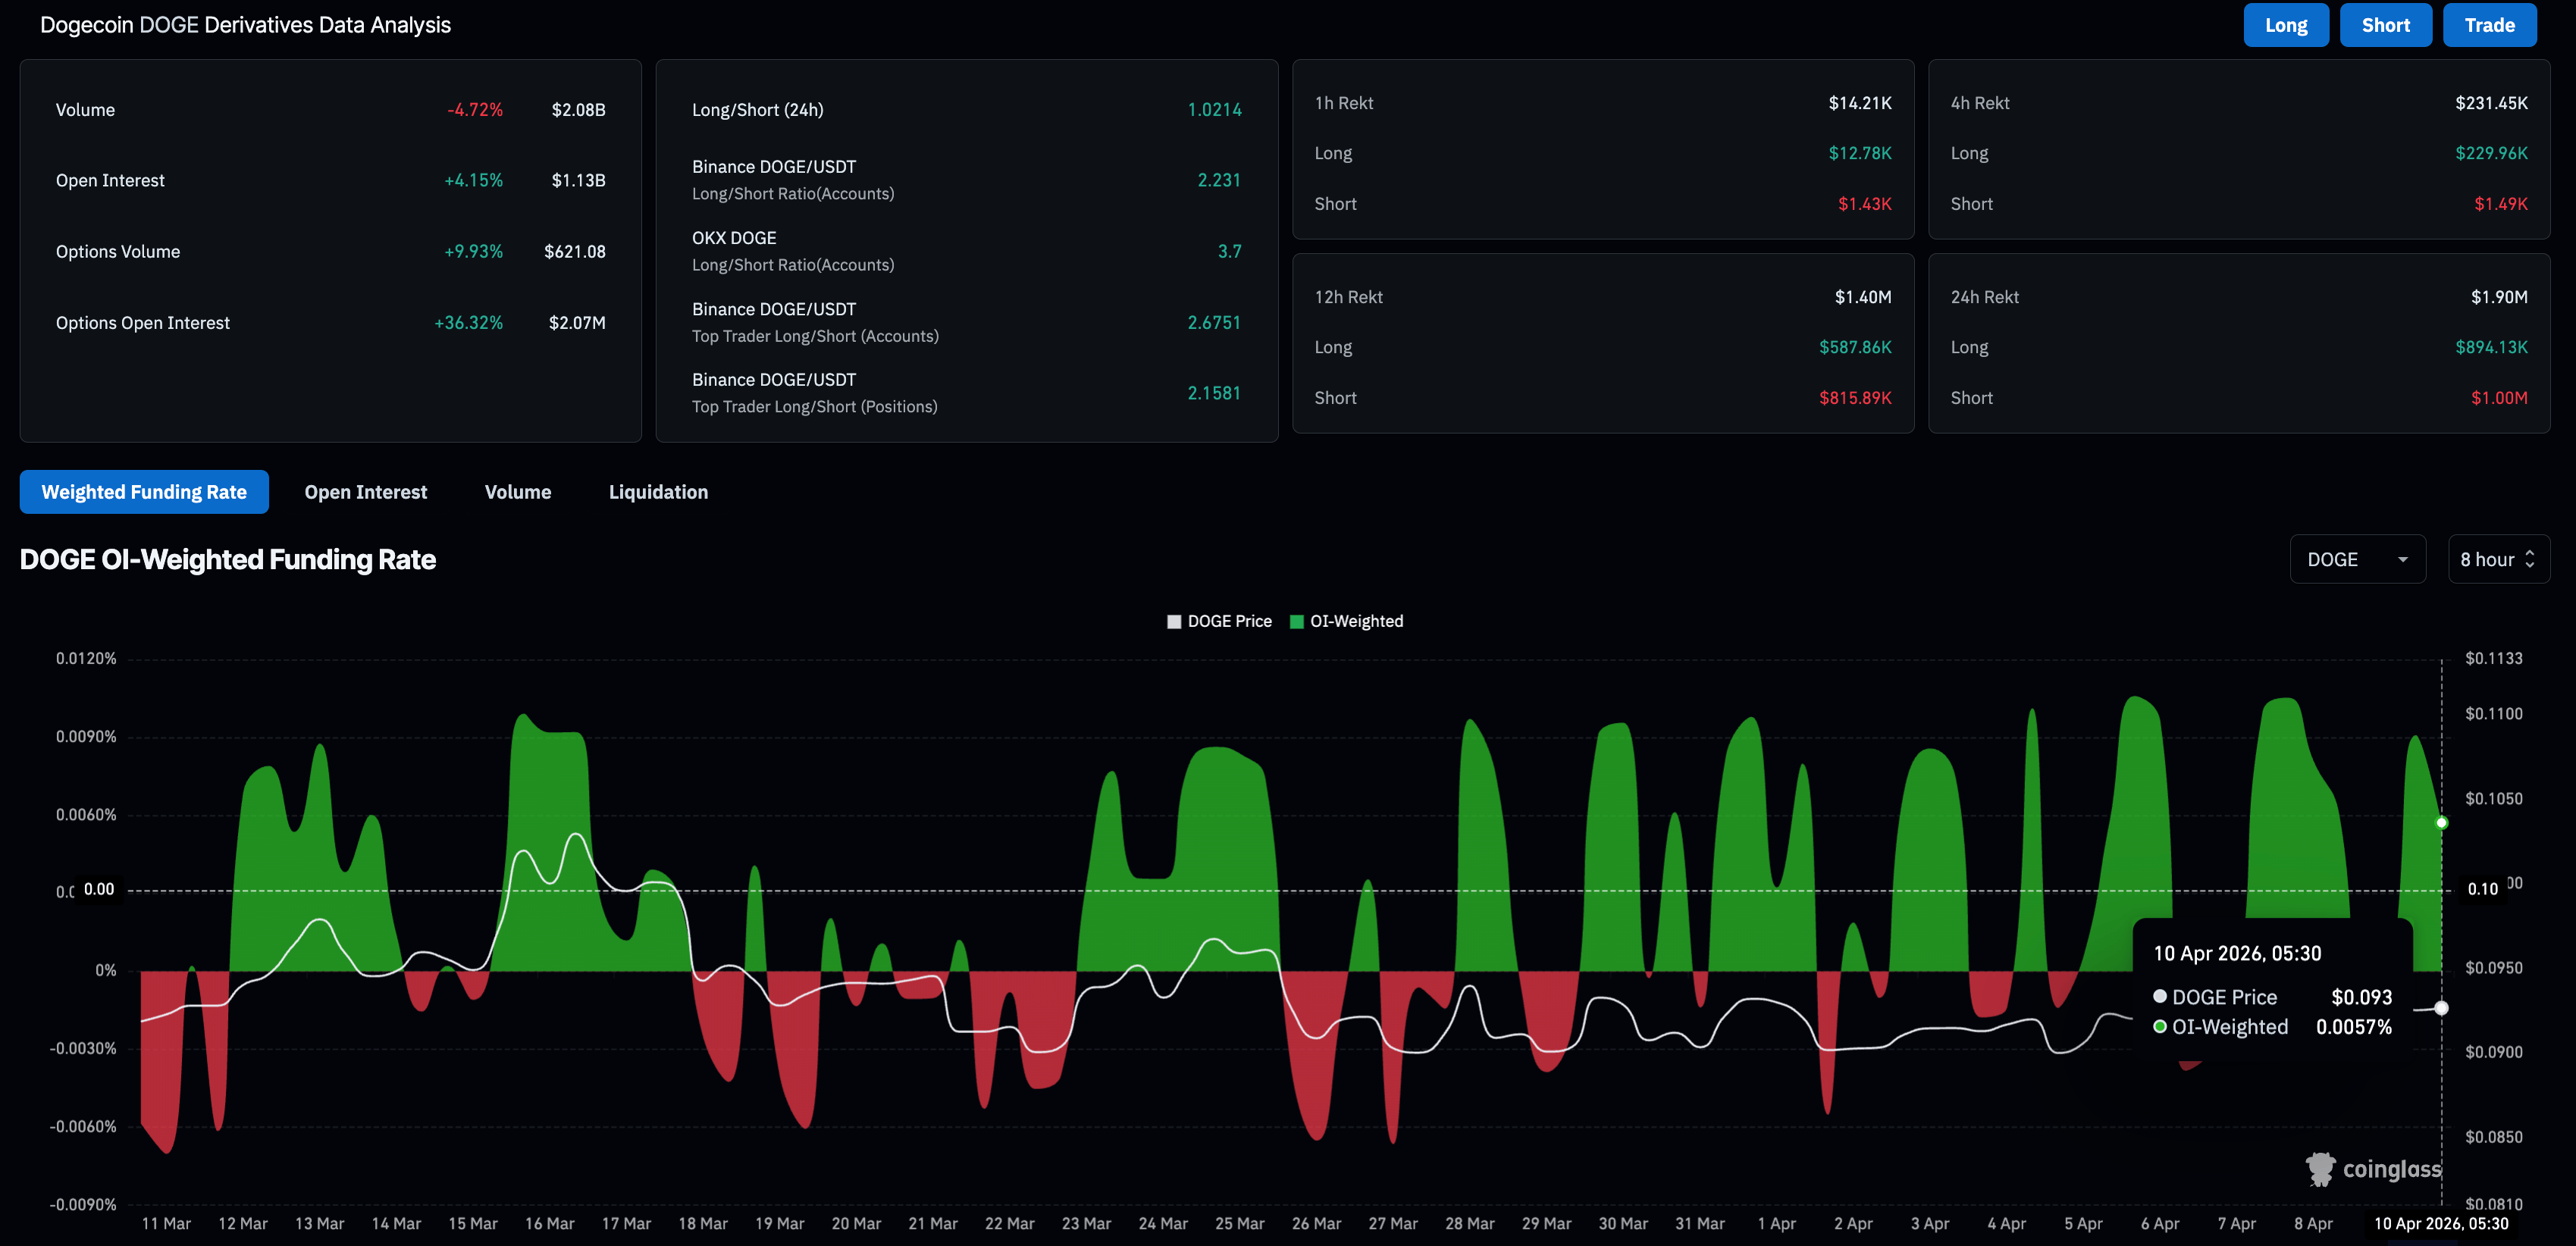Click the 8 hour stepper arrows
This screenshot has width=2576, height=1246.
[2529, 559]
